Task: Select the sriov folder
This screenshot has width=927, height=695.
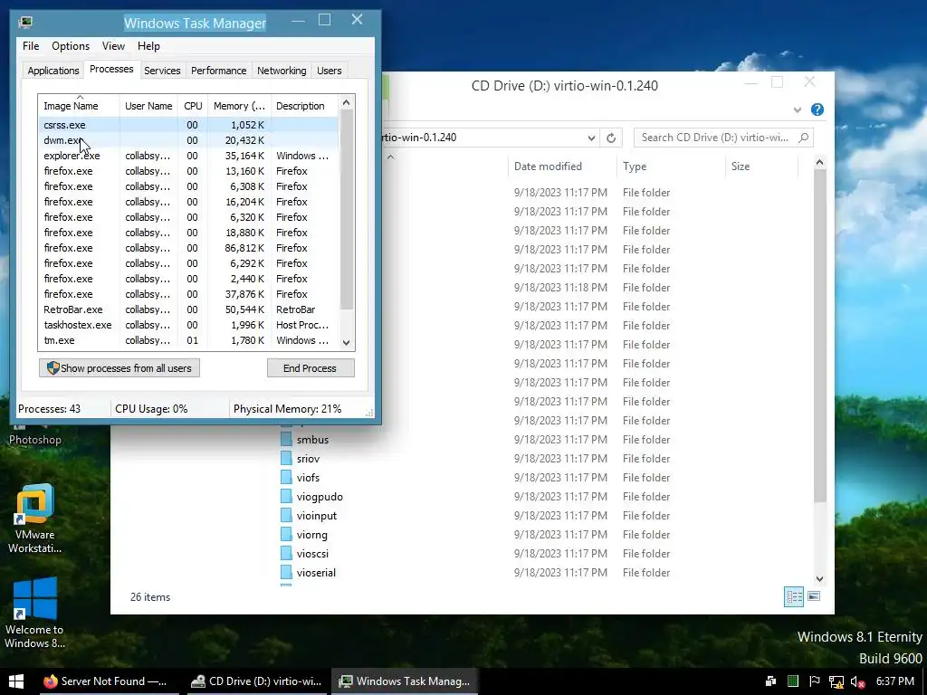Action: pyautogui.click(x=301, y=458)
